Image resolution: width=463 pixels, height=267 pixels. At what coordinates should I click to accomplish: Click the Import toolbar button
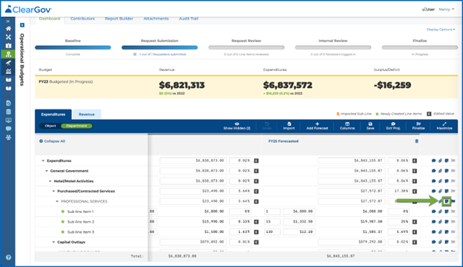pos(289,126)
